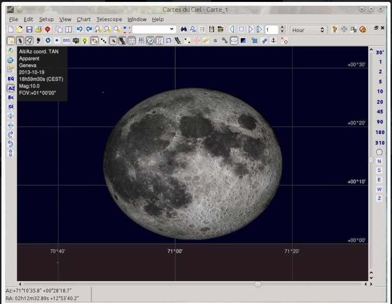Click the anchor lock icon
Screen dimensions: 392x304
click(274, 41)
